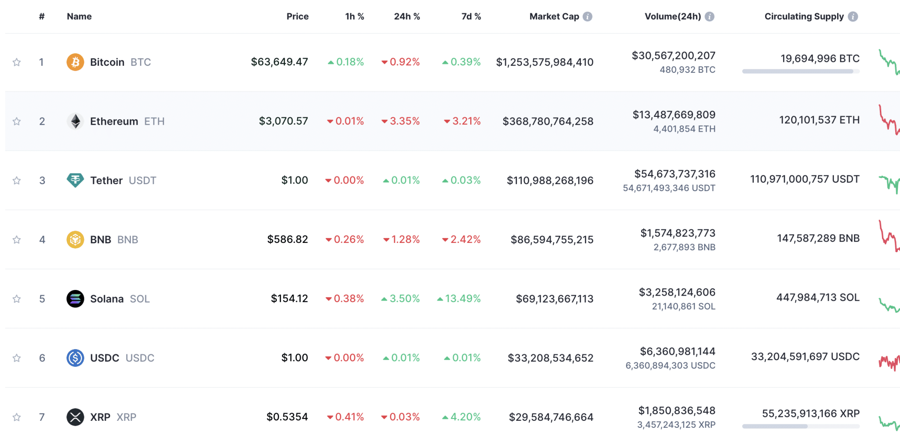Viewport: 900px width, 441px height.
Task: Click Bitcoin market cap $1,253,575,984,410
Action: (x=545, y=62)
